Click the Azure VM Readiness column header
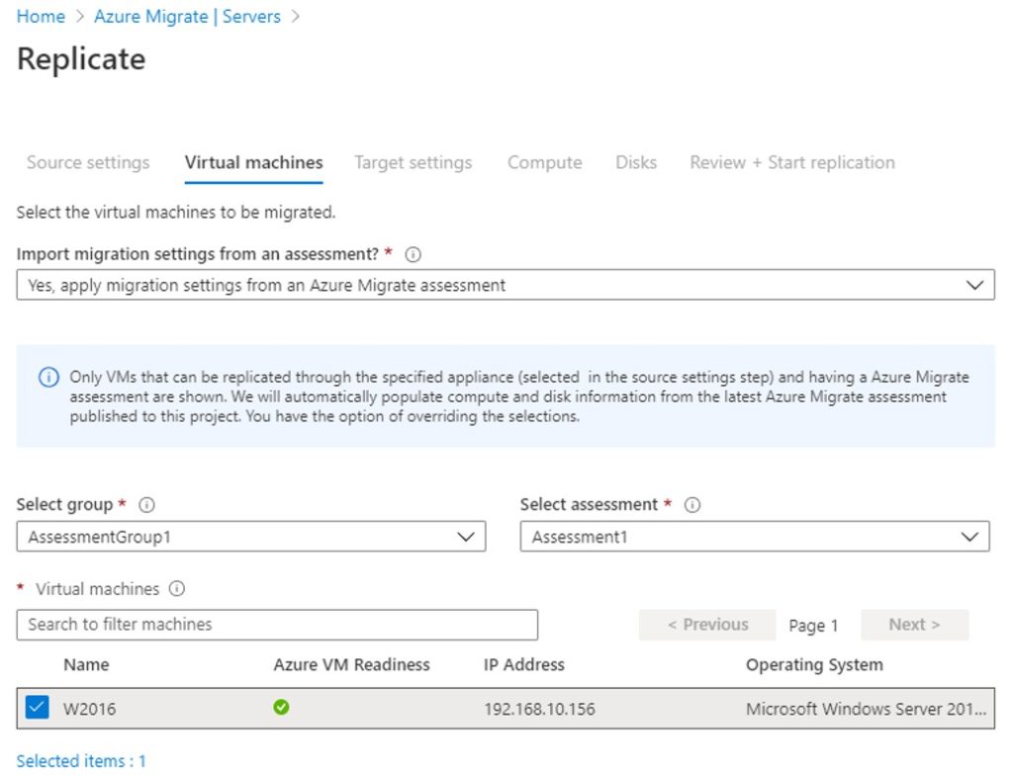This screenshot has height=781, width=1013. pos(351,664)
